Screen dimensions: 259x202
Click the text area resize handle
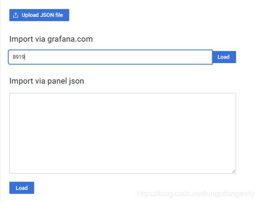pos(233,171)
